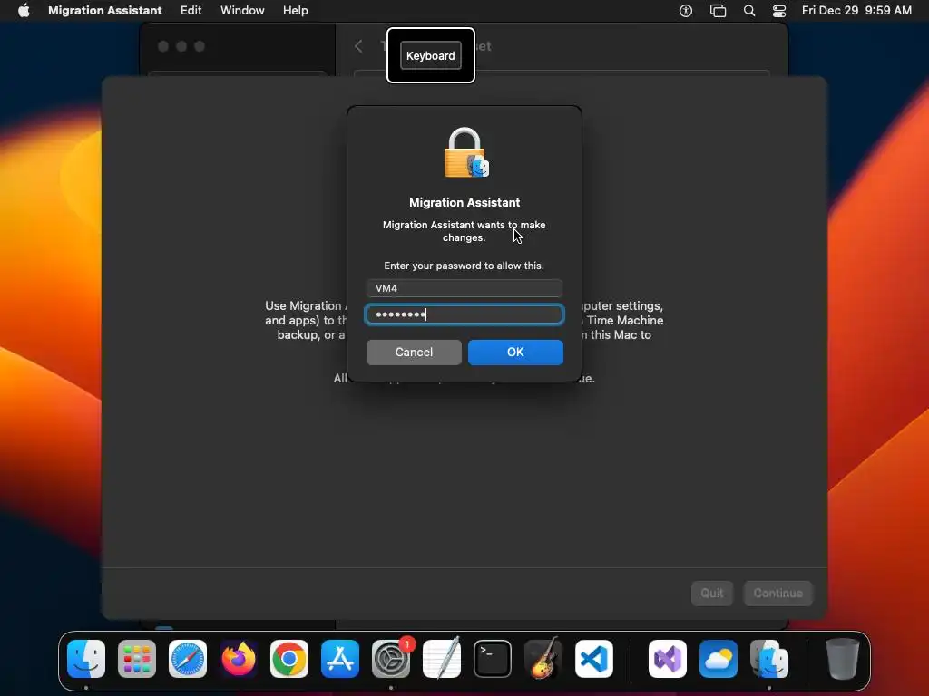Image resolution: width=929 pixels, height=696 pixels.
Task: Open the Migration Assistant menu
Action: click(105, 11)
